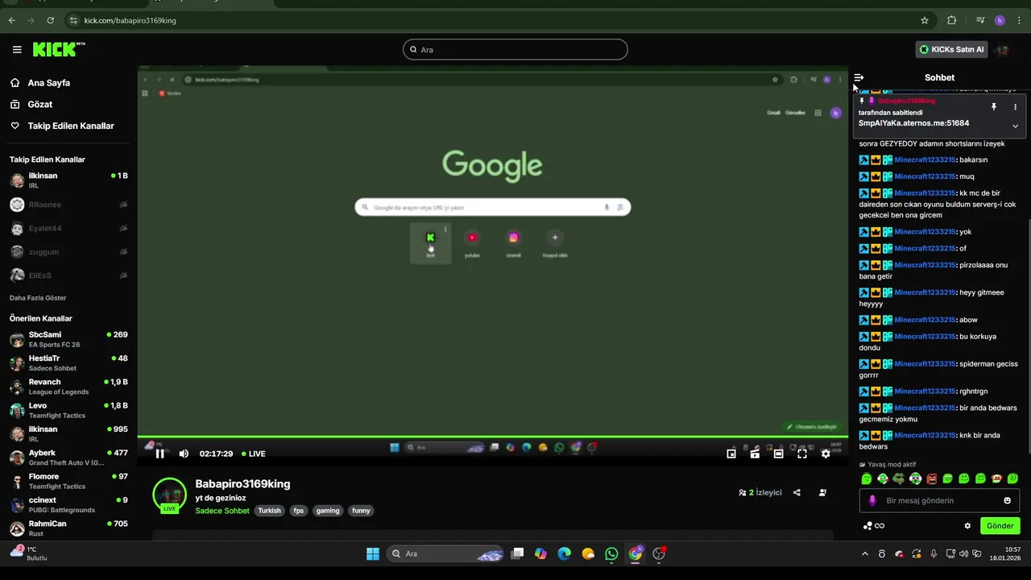Select the funny tag
1031x580 pixels.
click(x=361, y=511)
